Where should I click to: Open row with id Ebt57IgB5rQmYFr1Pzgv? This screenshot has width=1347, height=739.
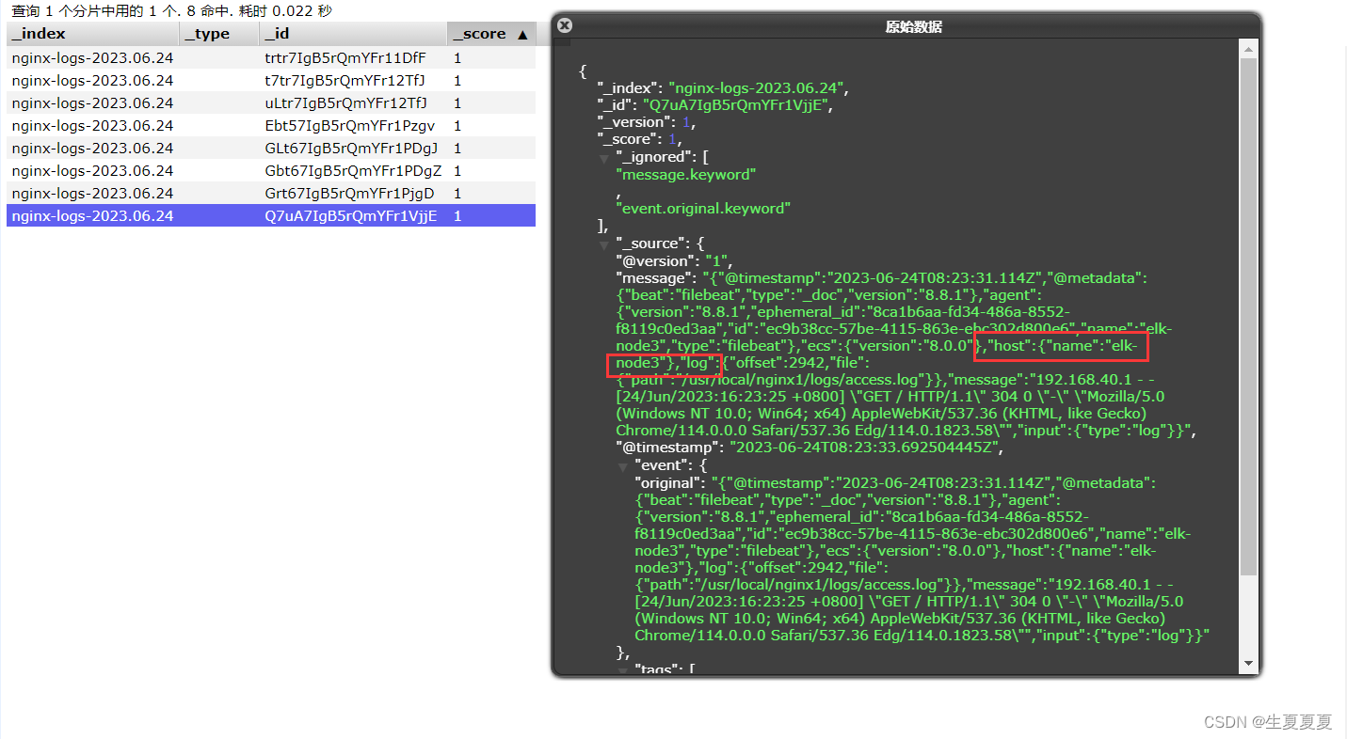click(x=271, y=126)
